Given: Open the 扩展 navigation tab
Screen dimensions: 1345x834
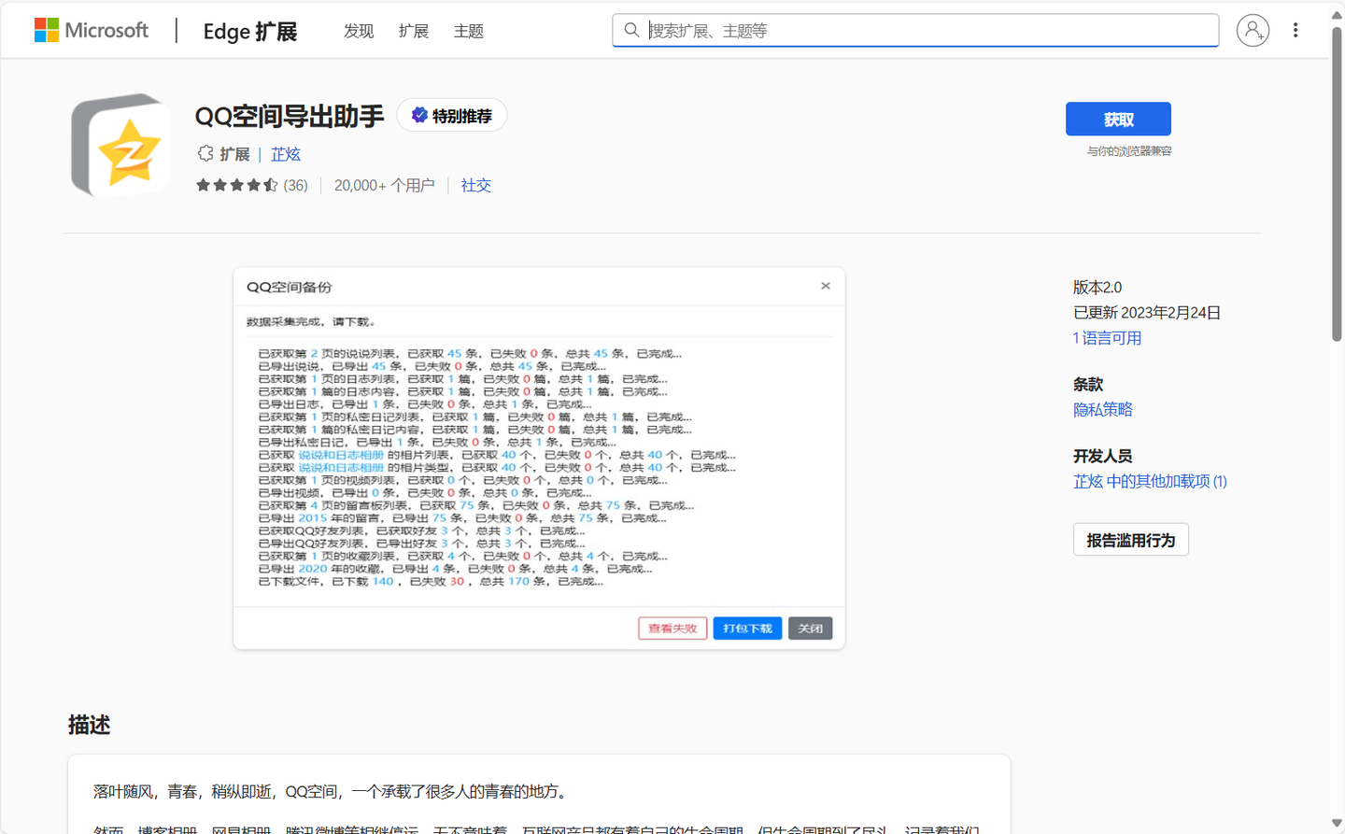Looking at the screenshot, I should pos(414,31).
